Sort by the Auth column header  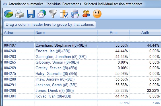145,33
